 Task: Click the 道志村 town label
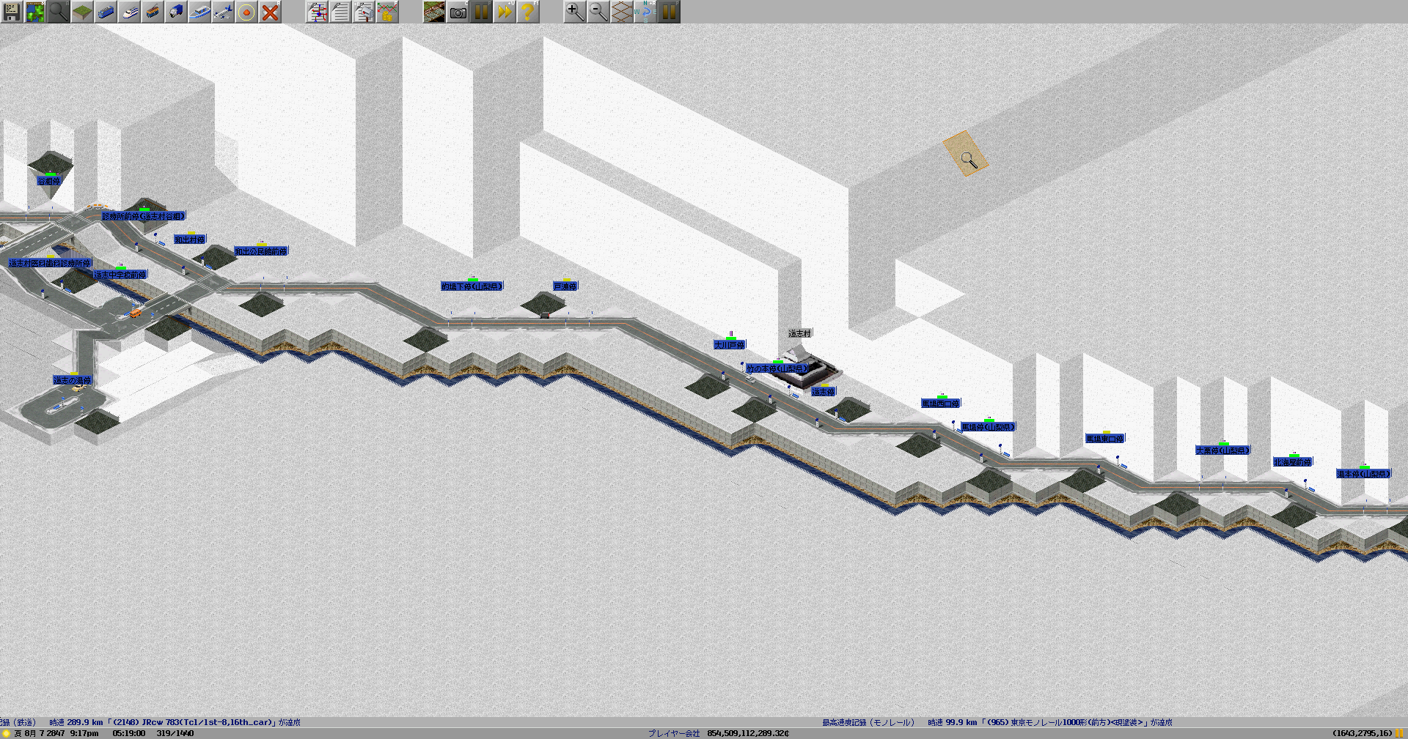click(x=799, y=333)
